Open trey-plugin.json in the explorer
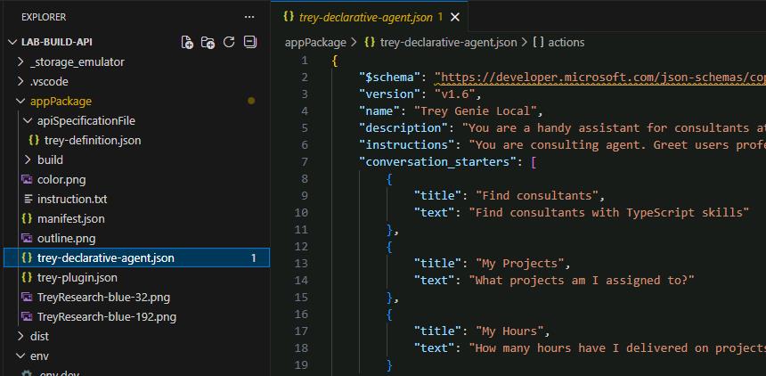The width and height of the screenshot is (766, 376). coord(77,278)
